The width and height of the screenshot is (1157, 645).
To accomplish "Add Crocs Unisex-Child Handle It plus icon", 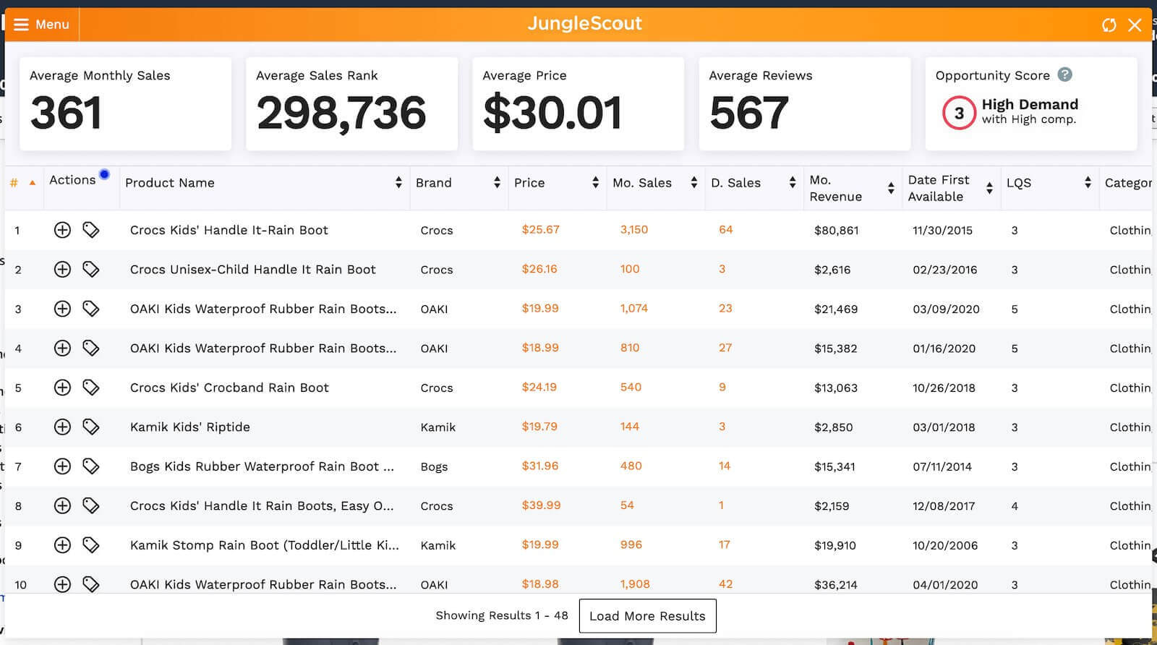I will point(62,270).
